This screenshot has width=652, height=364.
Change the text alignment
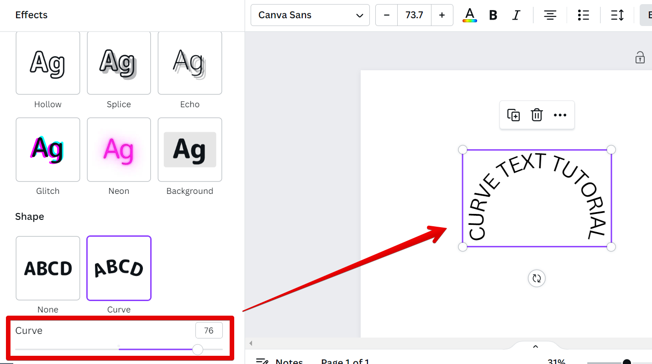(x=550, y=15)
